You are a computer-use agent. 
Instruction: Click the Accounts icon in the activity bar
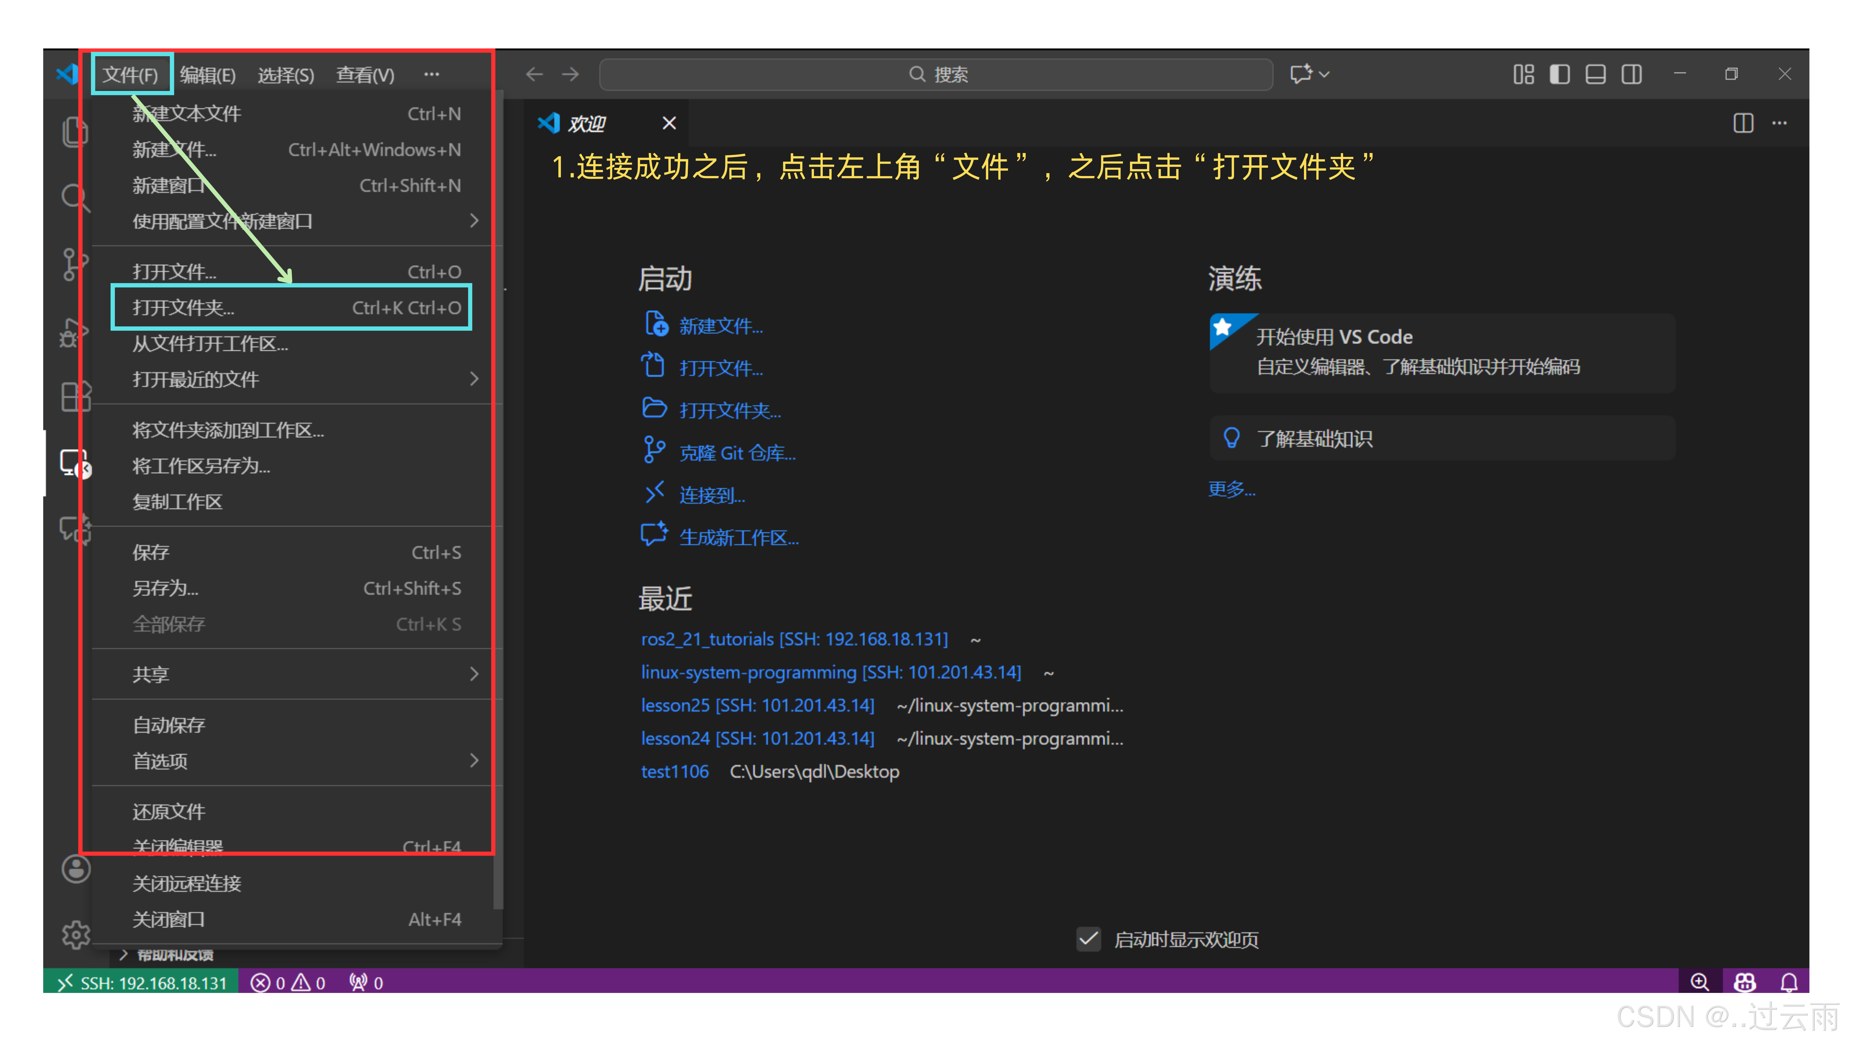(76, 870)
